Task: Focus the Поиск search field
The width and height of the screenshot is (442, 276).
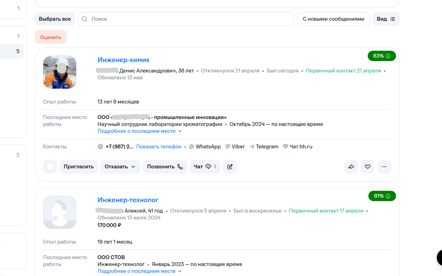Action: (x=186, y=19)
